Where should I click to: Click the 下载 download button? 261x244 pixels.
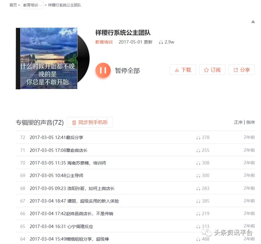[182, 70]
